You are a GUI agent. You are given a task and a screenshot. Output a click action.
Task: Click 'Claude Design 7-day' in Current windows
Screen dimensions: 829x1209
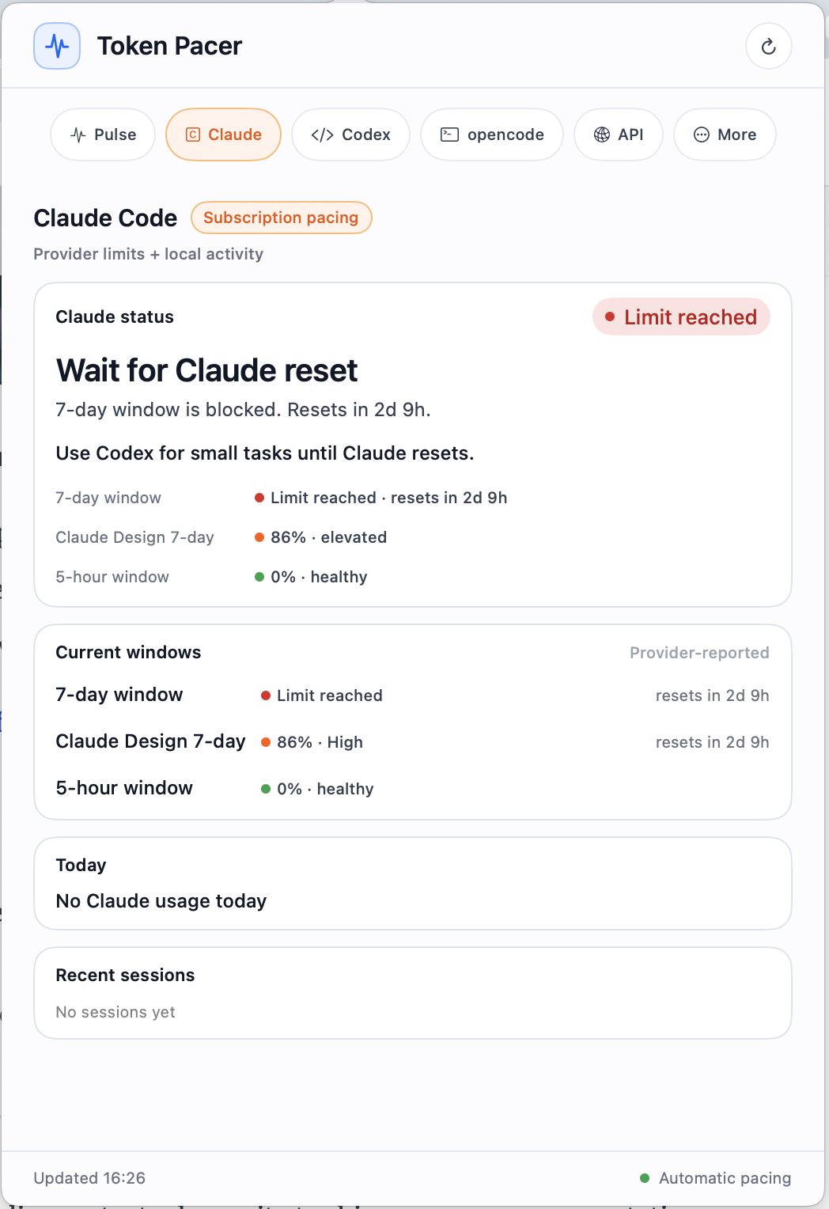[x=150, y=741]
